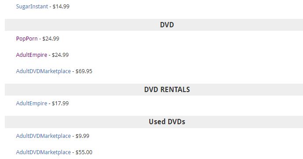Open AdultDVDMarketplace link listed at $69.95

[43, 71]
